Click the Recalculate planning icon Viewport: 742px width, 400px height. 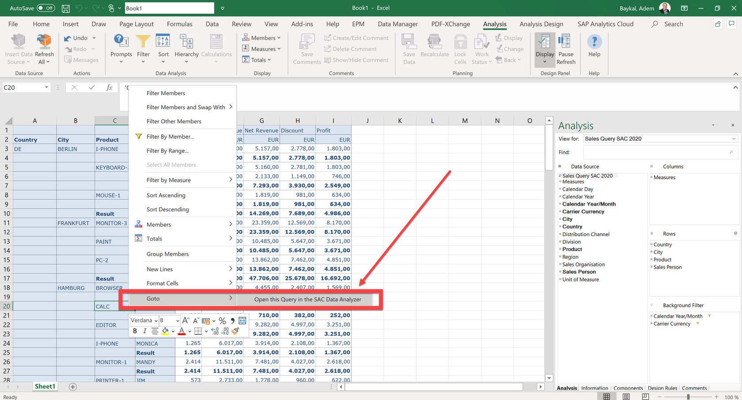pyautogui.click(x=435, y=42)
